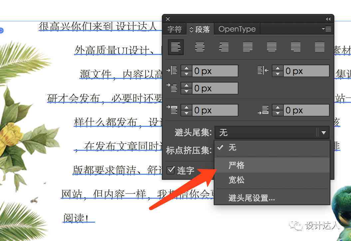This screenshot has height=241, width=351.
Task: Decrease right indent with down stepper
Action: click(278, 74)
